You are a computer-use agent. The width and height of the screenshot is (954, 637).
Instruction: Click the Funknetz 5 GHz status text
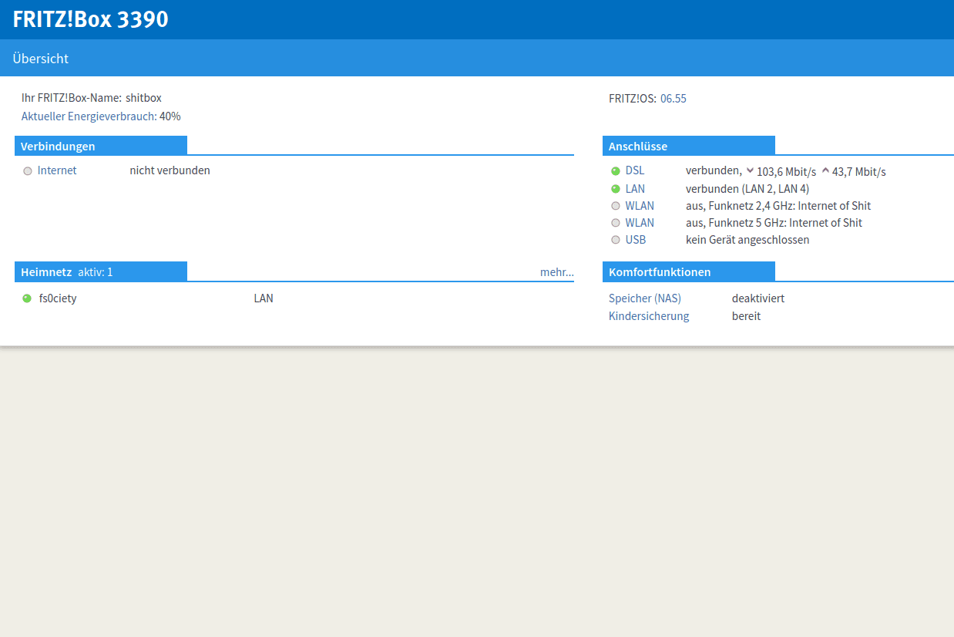click(774, 223)
